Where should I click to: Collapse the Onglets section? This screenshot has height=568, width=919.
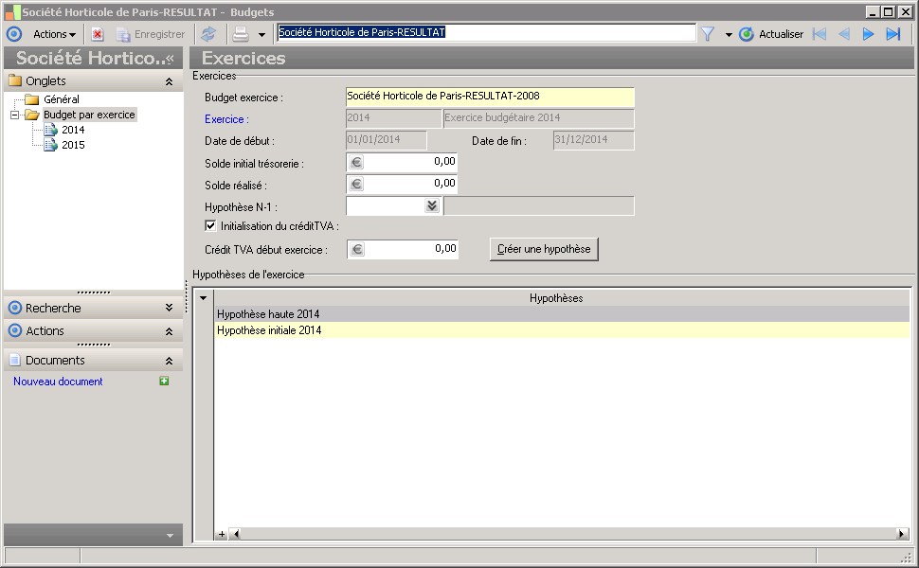click(169, 82)
